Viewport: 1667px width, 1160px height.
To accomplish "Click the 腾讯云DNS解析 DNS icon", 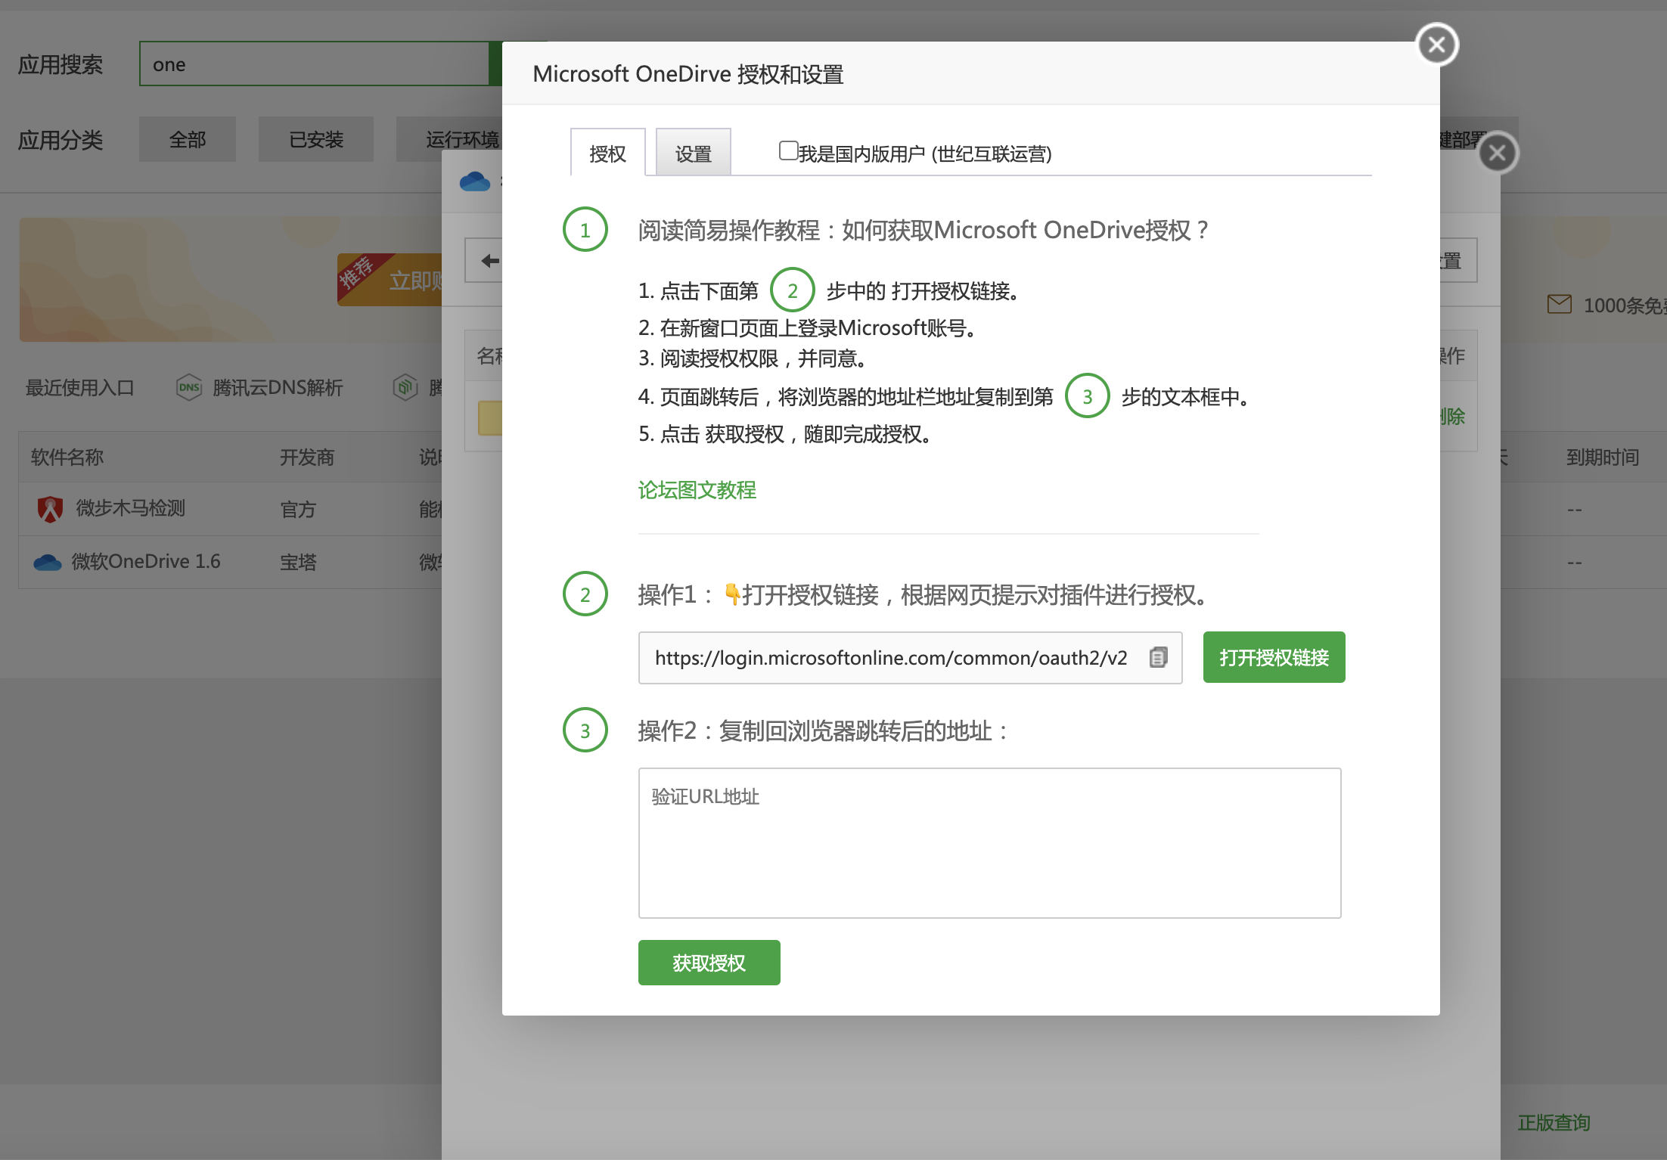I will 189,388.
